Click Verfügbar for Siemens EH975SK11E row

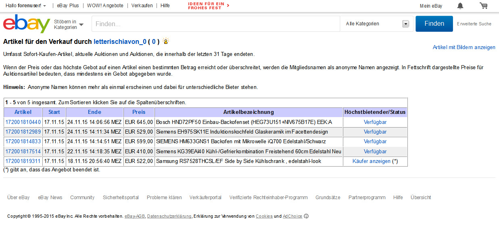click(375, 132)
